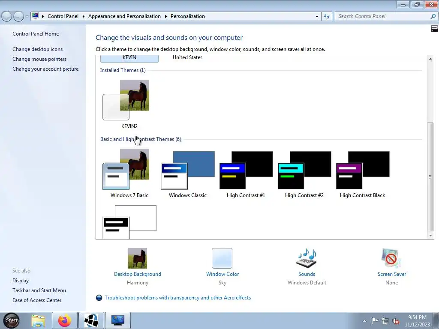Image resolution: width=439 pixels, height=329 pixels.
Task: Click the Sounds text link
Action: click(x=307, y=274)
